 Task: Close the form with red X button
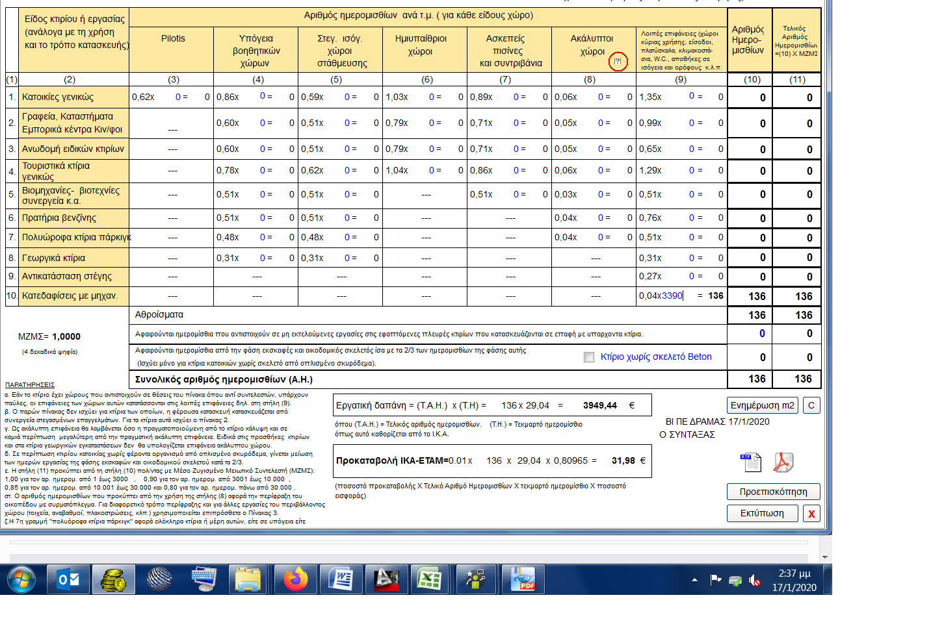coord(811,514)
